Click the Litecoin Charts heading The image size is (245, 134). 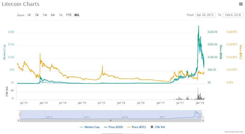[x=21, y=4]
